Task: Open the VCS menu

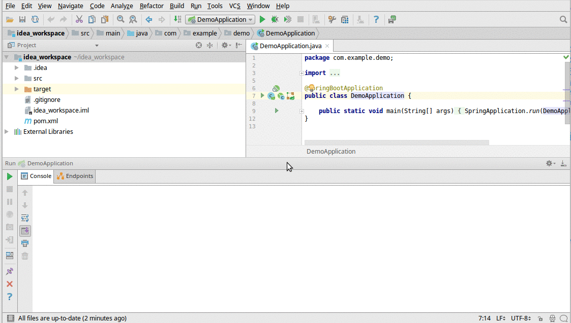Action: coord(234,6)
